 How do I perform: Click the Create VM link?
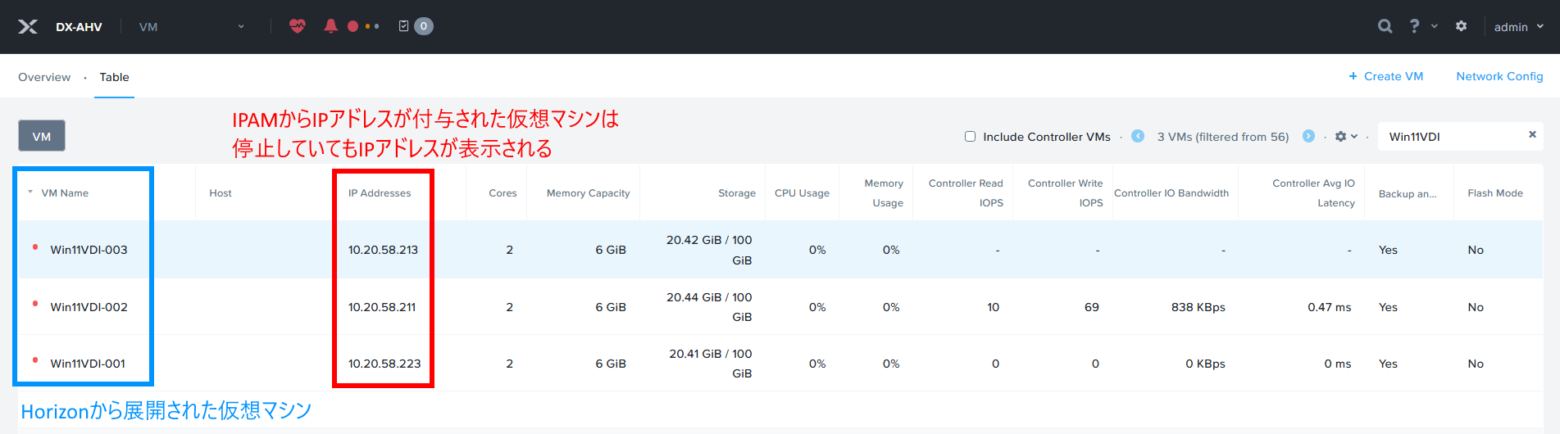1385,76
